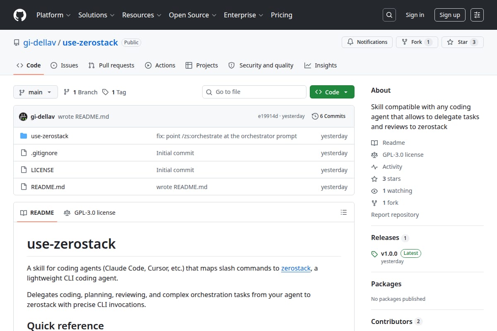Open Security and quality tab

(x=261, y=65)
